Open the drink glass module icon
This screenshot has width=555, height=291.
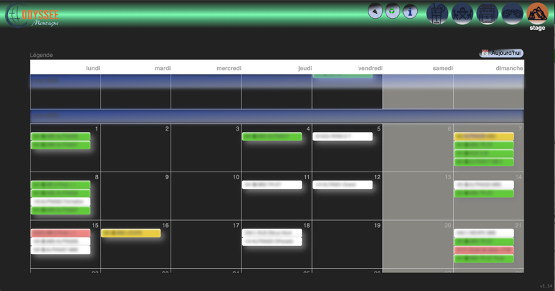[x=437, y=13]
